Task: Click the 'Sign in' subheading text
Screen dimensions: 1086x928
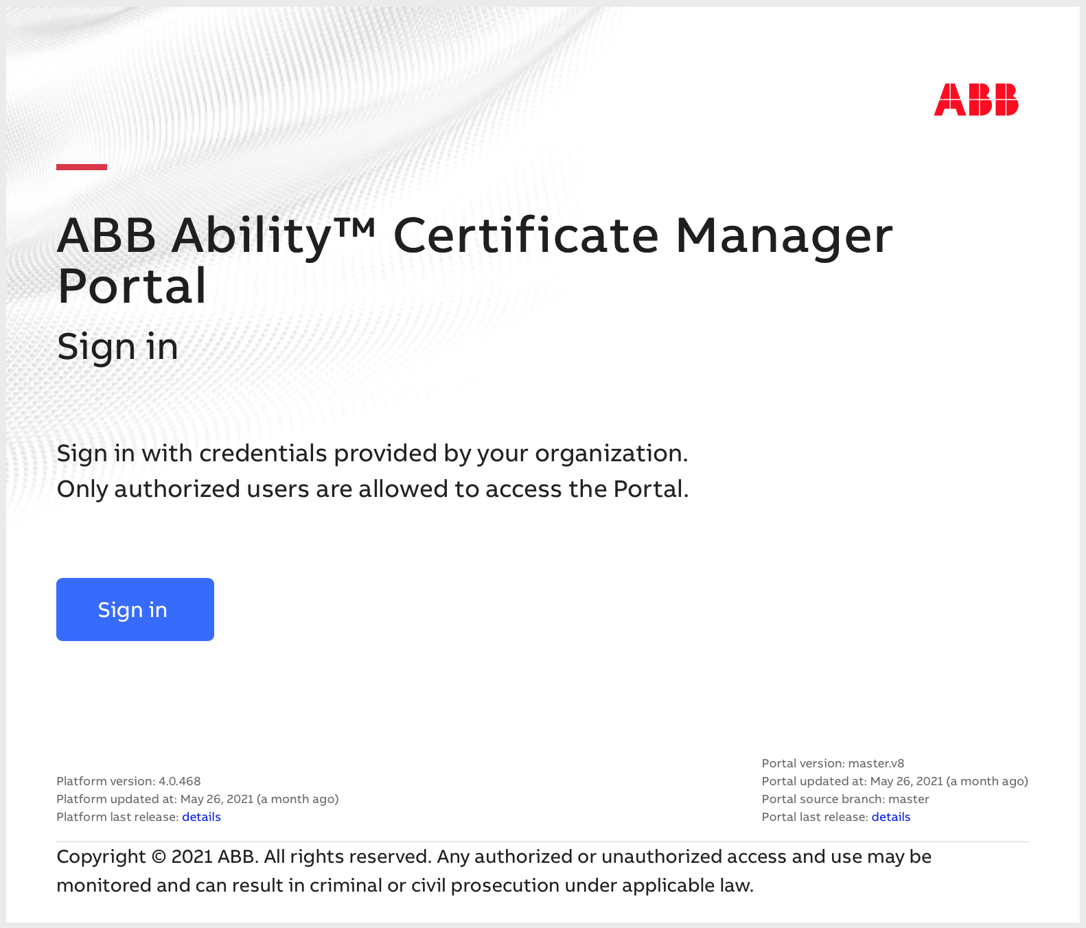Action: [117, 347]
